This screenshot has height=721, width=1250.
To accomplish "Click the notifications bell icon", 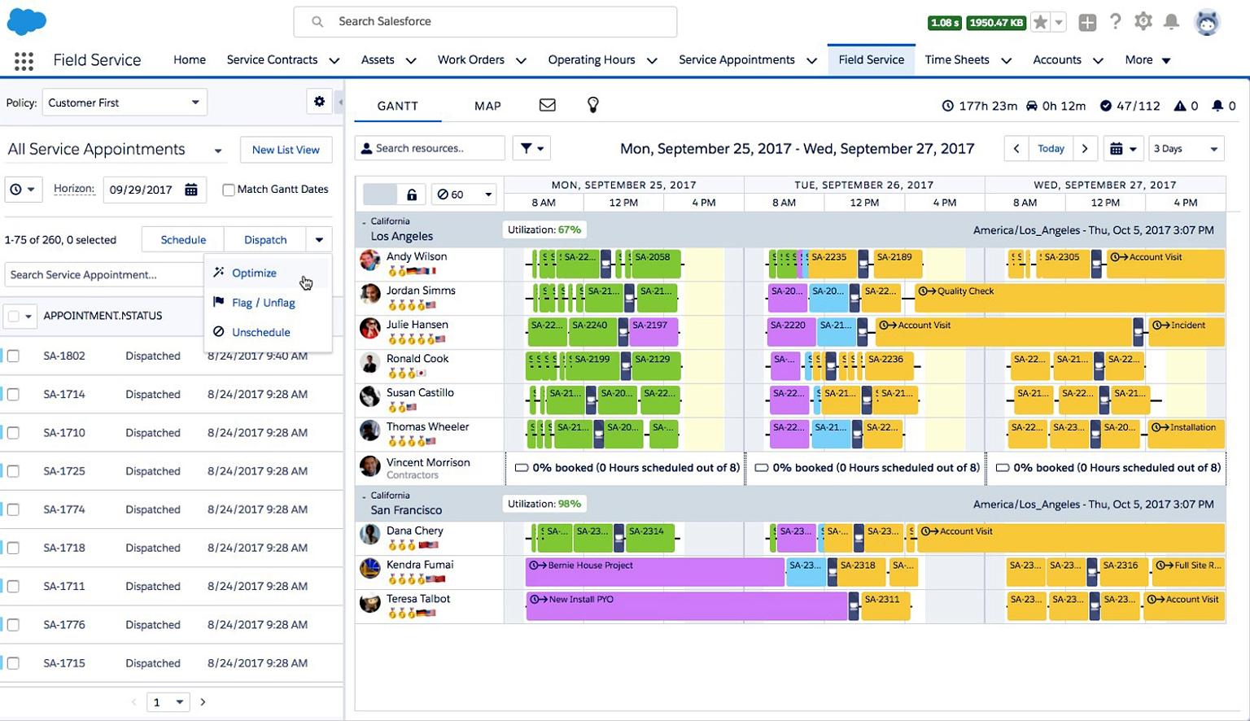I will coord(1172,22).
